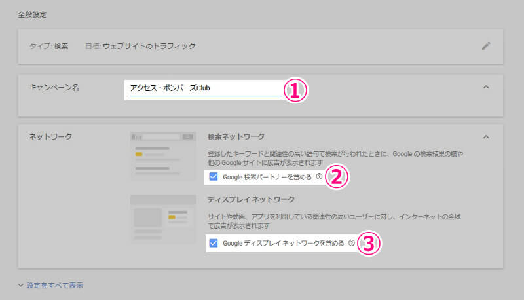Image resolution: width=524 pixels, height=300 pixels.
Task: Click the 目標: ウェブサイトのトラフィック text
Action: [140, 46]
